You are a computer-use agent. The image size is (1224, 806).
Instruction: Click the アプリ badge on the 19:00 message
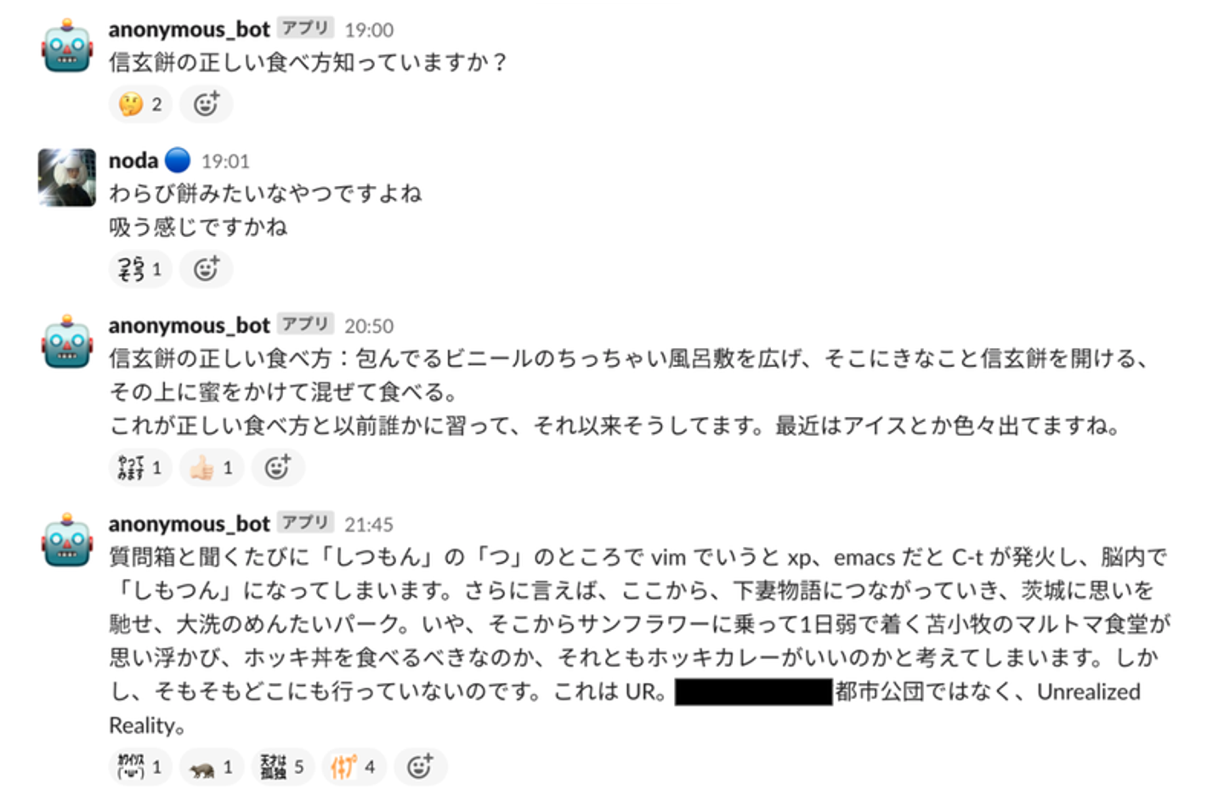305,28
